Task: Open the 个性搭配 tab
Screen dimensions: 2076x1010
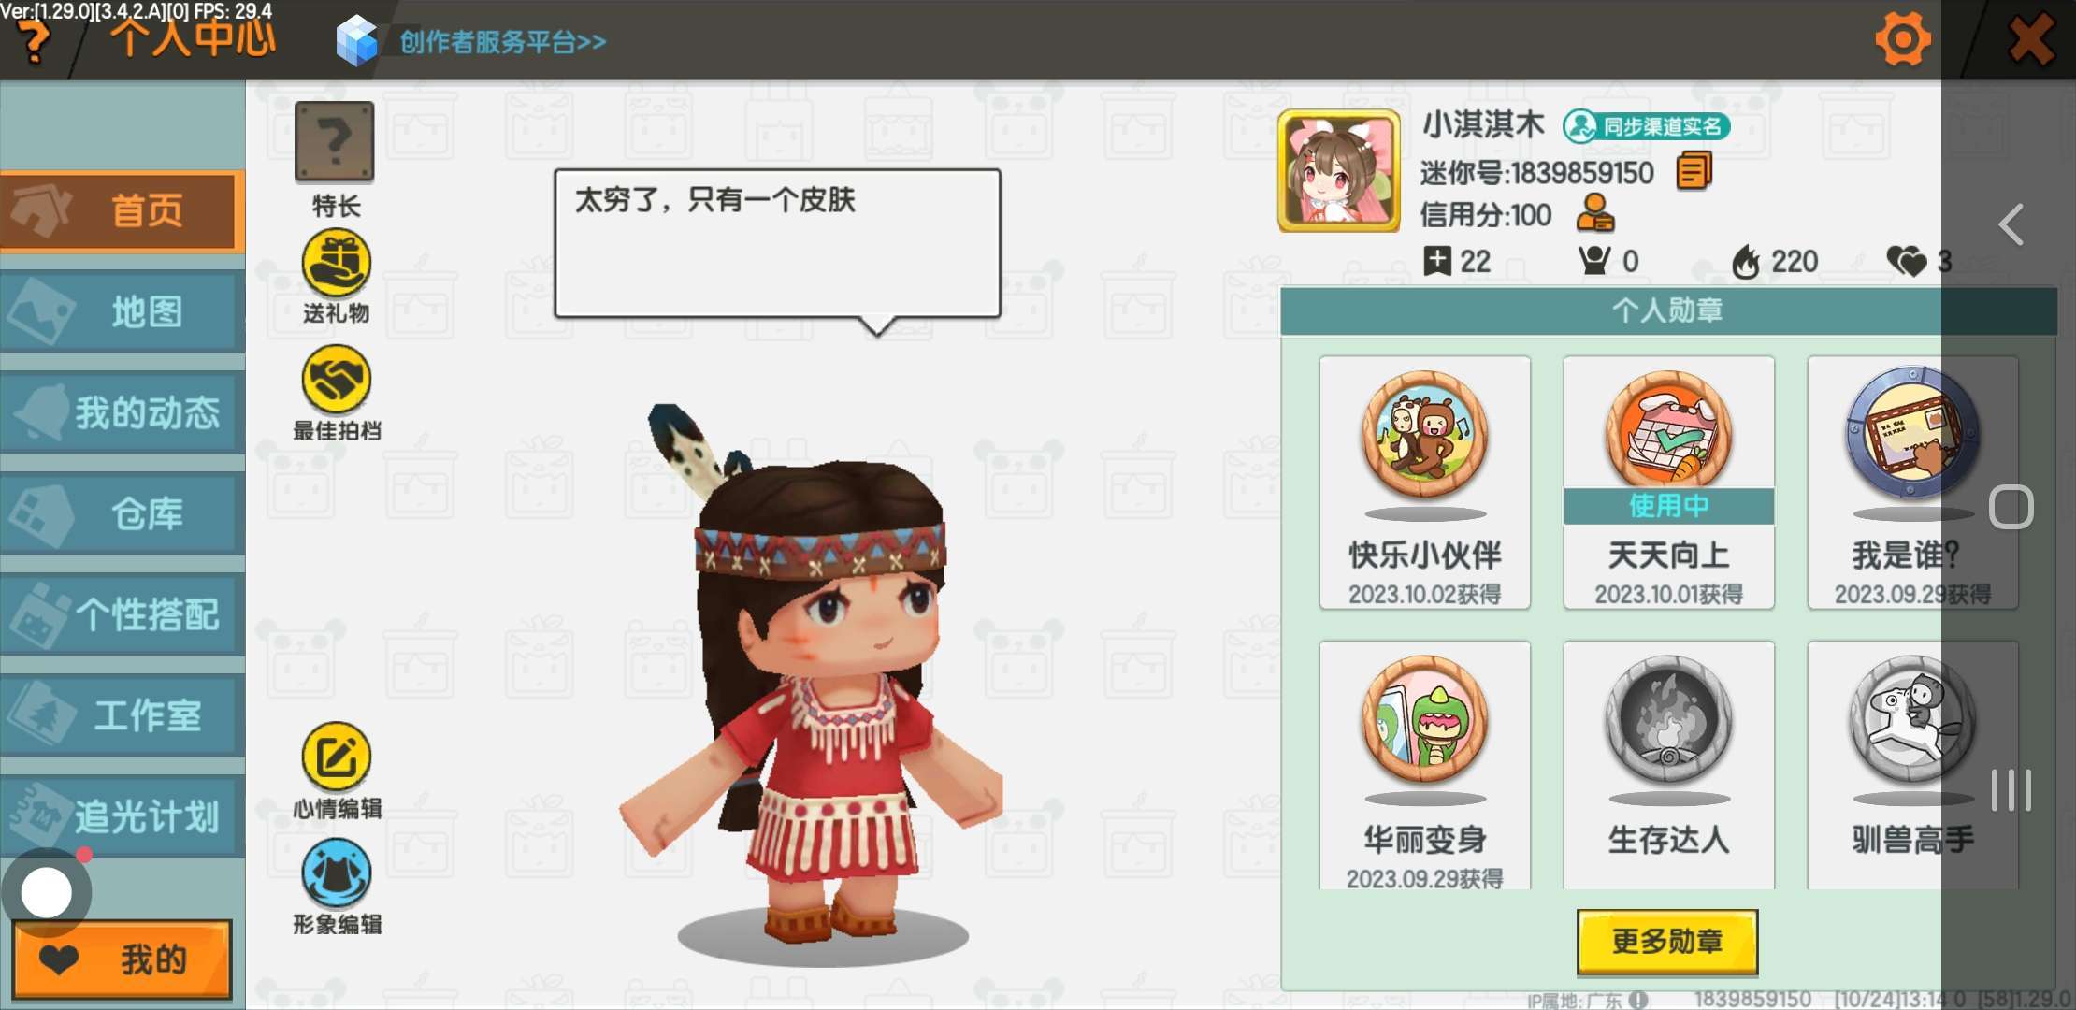Action: pos(123,614)
